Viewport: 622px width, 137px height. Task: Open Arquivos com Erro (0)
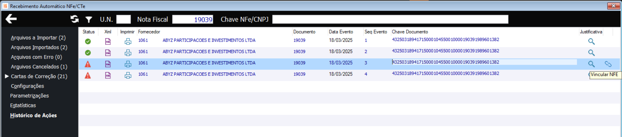(36, 57)
